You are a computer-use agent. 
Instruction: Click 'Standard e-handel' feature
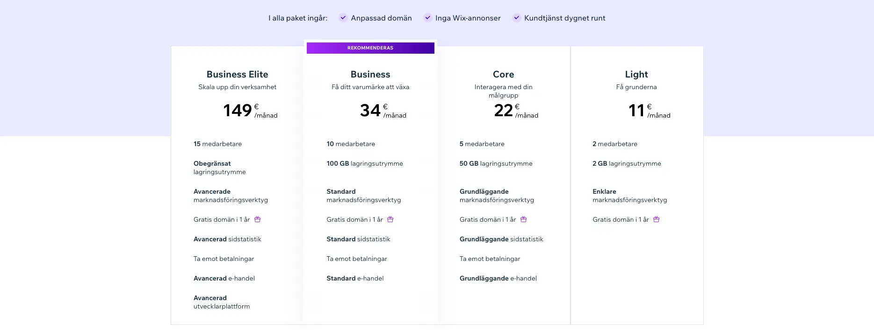[355, 278]
